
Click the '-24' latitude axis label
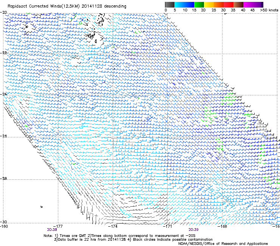click(3, 94)
